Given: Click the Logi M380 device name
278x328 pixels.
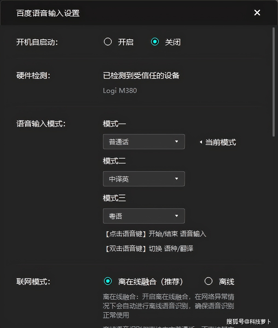Looking at the screenshot, I should point(120,90).
